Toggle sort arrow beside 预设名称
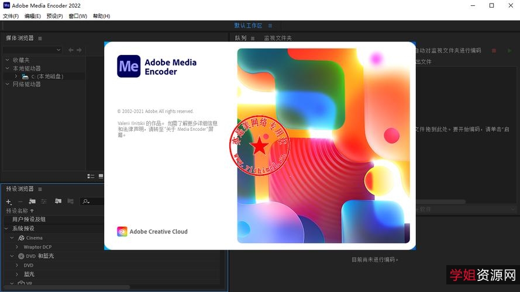The width and height of the screenshot is (520, 292). [32, 211]
